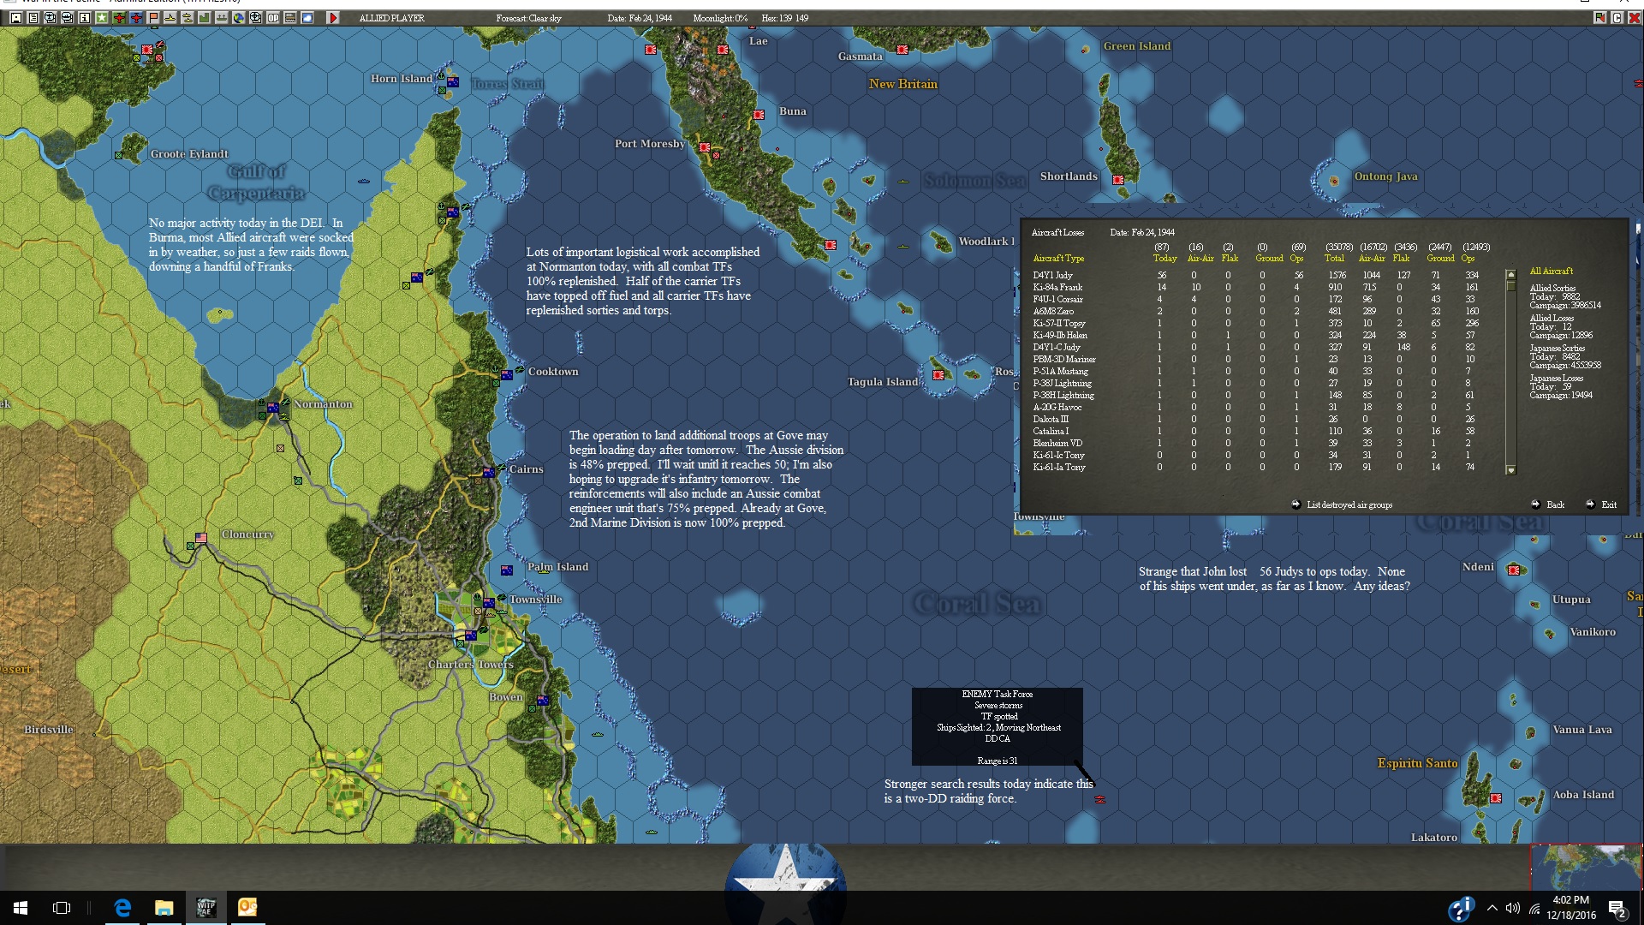Click the green star toolbar icon
Viewport: 1644px width, 925px height.
point(101,18)
